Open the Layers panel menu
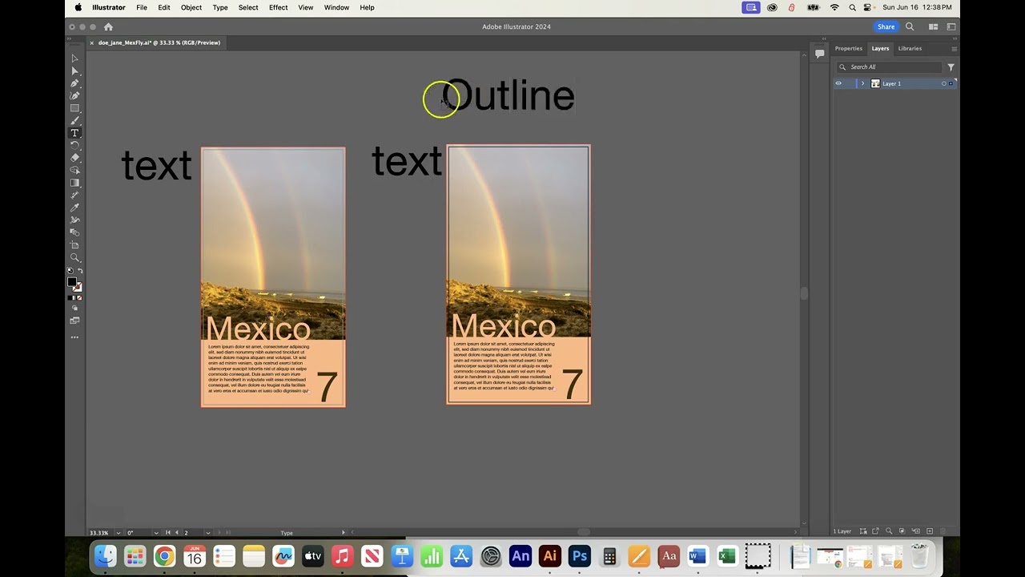 [954, 49]
